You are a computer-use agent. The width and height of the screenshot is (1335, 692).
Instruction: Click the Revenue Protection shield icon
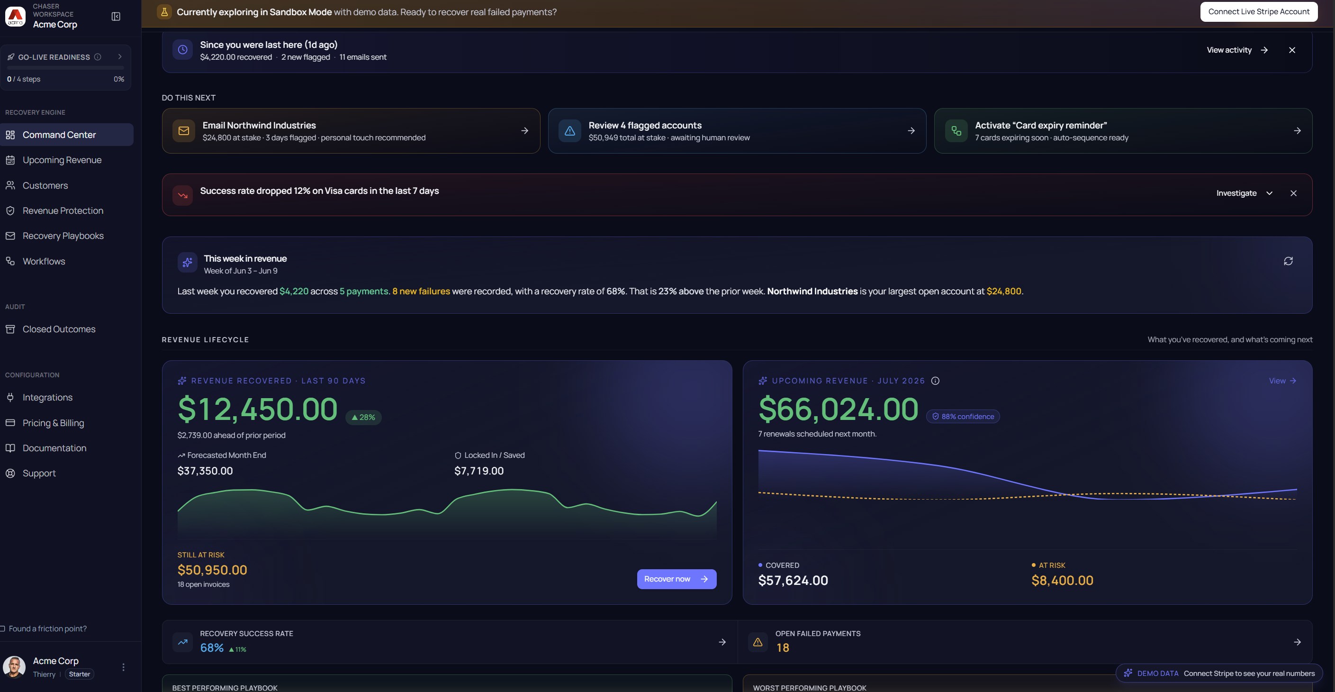10,211
